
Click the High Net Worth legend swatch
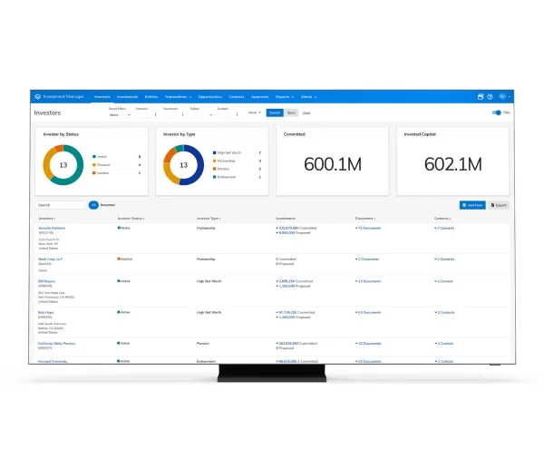click(x=214, y=152)
